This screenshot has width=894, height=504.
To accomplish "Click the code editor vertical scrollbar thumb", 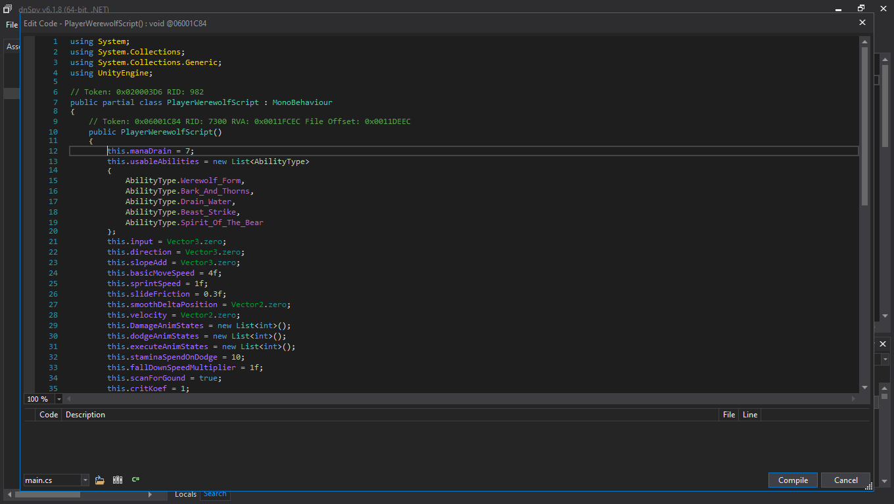I will pos(864,125).
